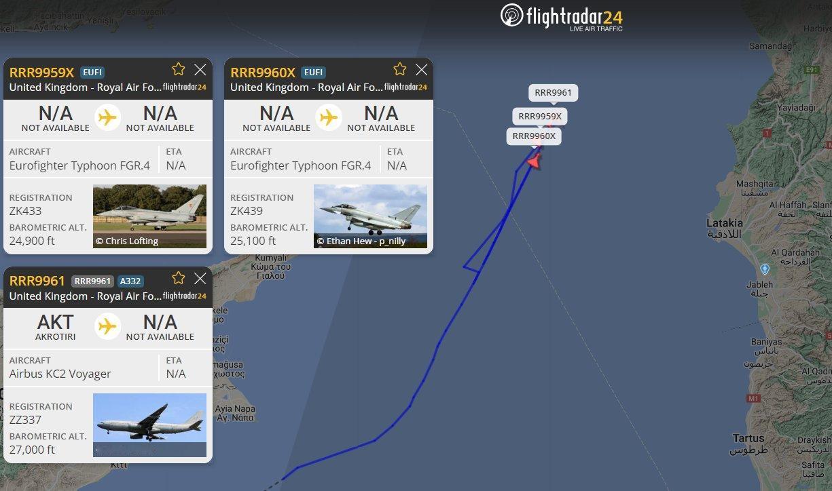Click the A332 type badge on RRR9961
The width and height of the screenshot is (832, 491).
coord(130,281)
